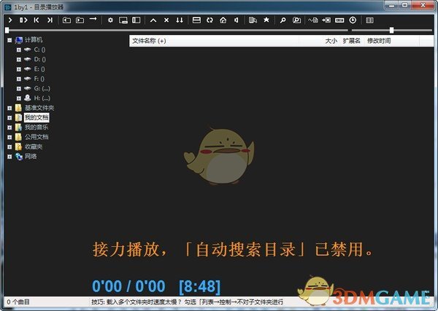Click the double down-arrows sort icon
438x311 pixels.
[180, 20]
